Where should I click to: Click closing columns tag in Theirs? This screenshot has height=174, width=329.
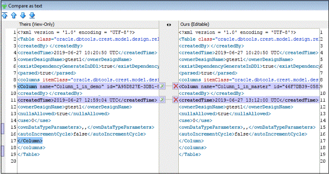point(32,148)
